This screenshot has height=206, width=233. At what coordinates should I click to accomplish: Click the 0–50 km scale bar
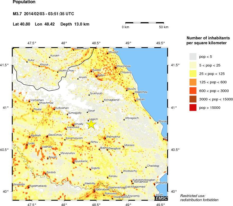(145, 23)
